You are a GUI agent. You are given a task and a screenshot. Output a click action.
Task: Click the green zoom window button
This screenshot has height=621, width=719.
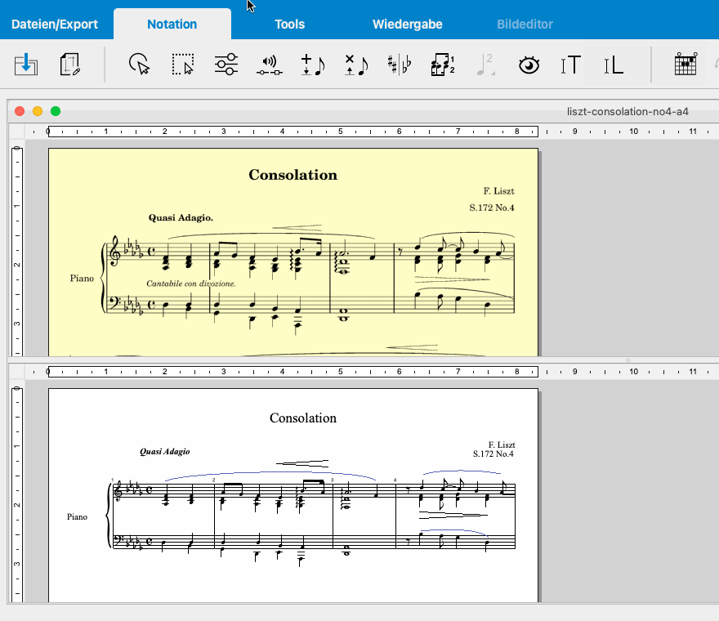(56, 111)
